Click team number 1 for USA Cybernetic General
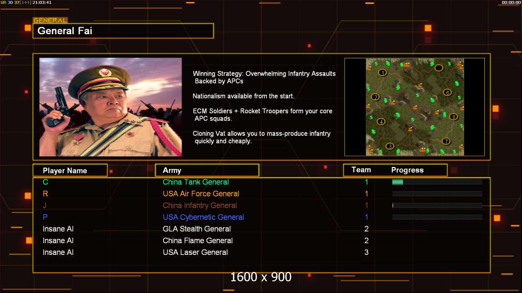Viewport: 522px width, 293px height. point(367,217)
